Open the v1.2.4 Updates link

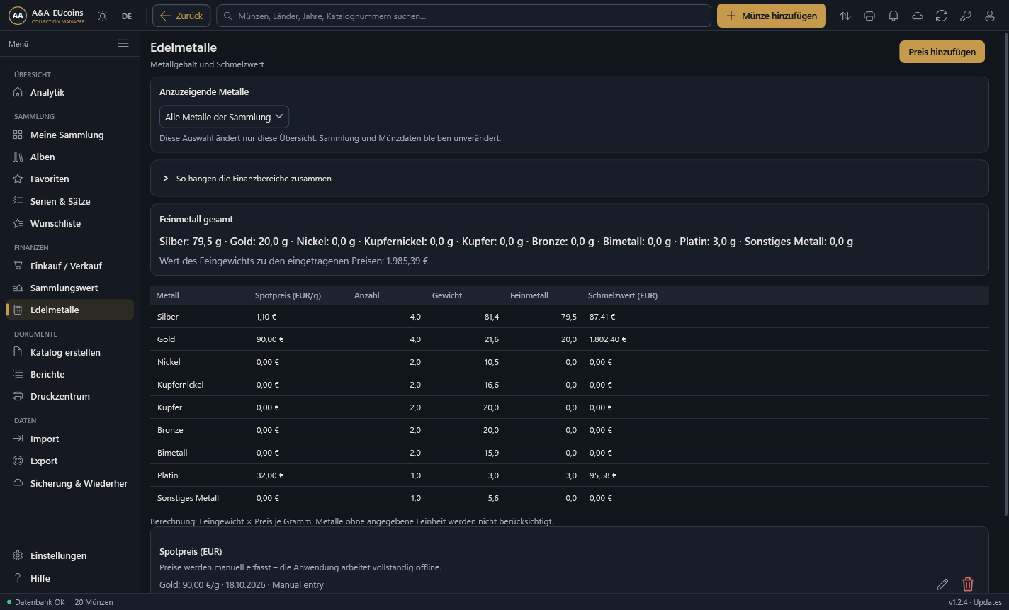point(975,602)
